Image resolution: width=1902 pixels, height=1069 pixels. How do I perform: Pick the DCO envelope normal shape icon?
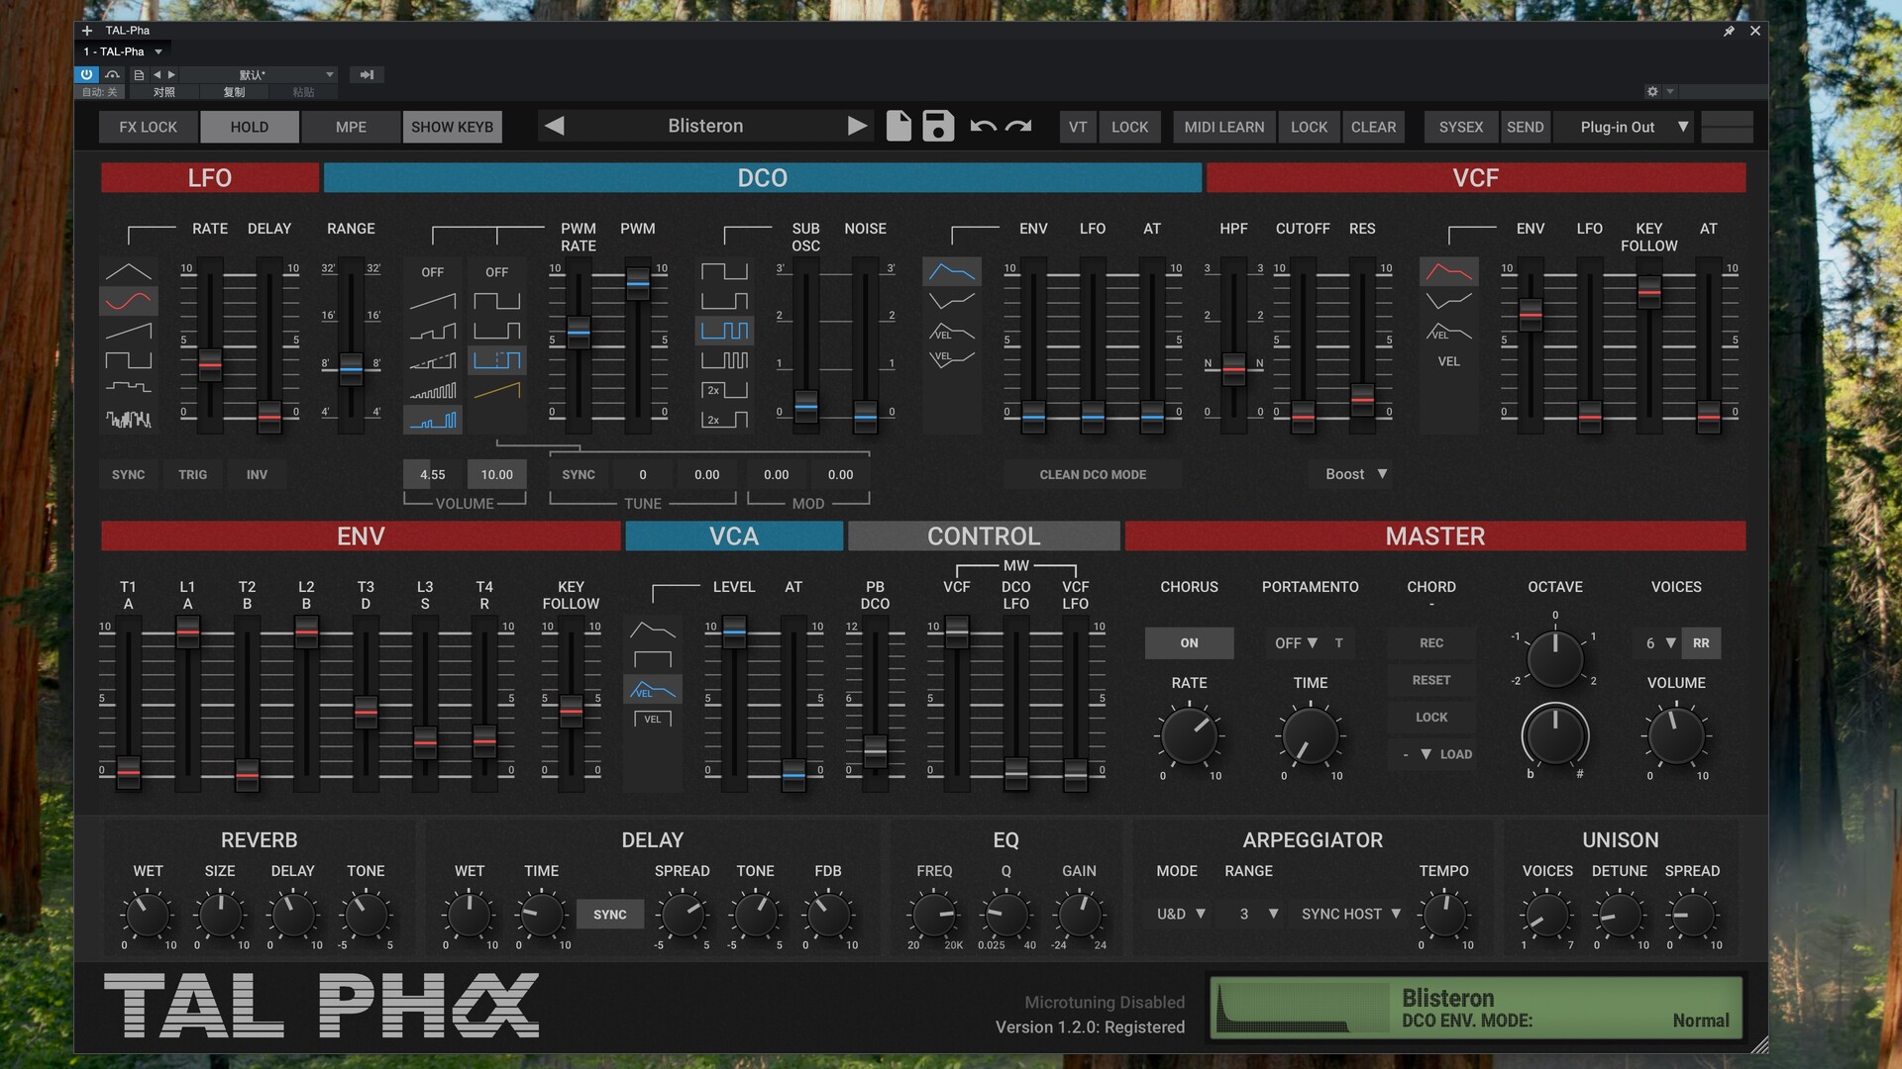(x=952, y=271)
